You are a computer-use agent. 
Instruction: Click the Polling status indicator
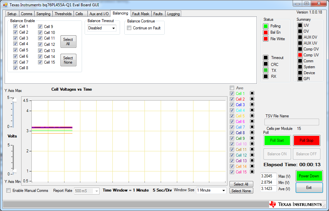[266, 26]
